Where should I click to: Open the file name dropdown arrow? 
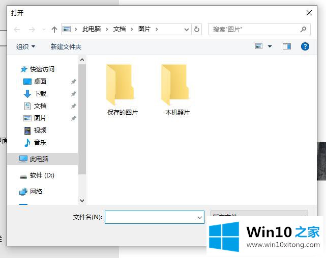click(200, 218)
